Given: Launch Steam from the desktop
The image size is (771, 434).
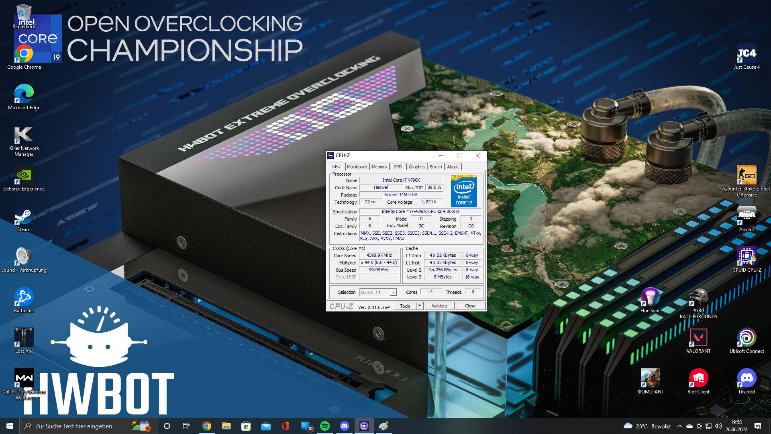Looking at the screenshot, I should pyautogui.click(x=24, y=219).
